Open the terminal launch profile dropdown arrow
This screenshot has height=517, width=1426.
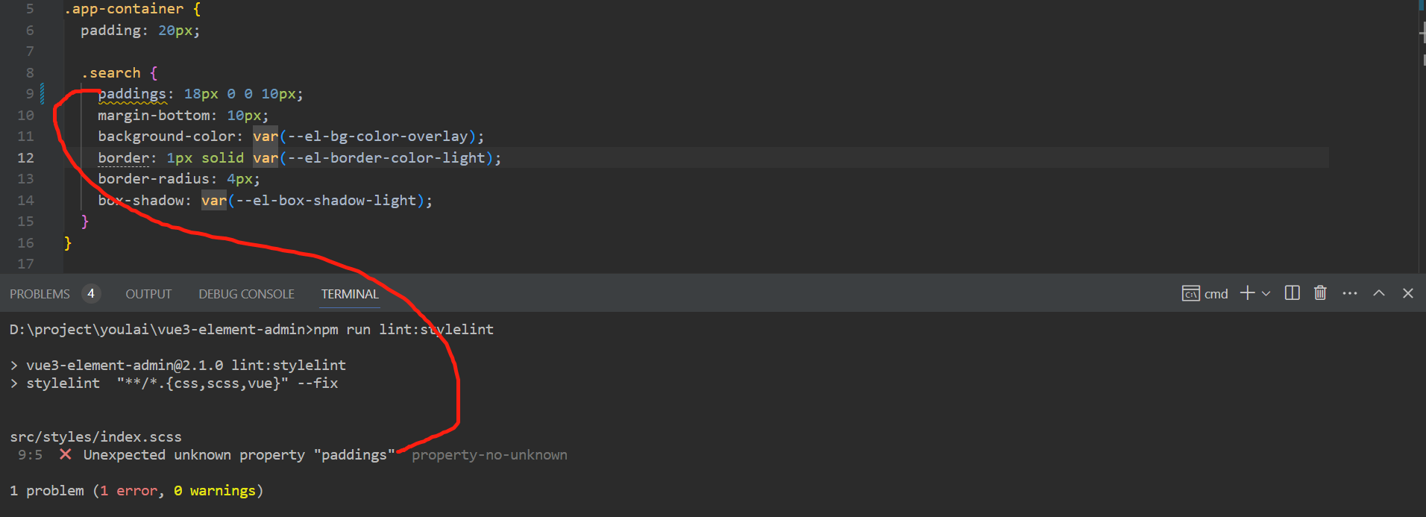pyautogui.click(x=1266, y=294)
